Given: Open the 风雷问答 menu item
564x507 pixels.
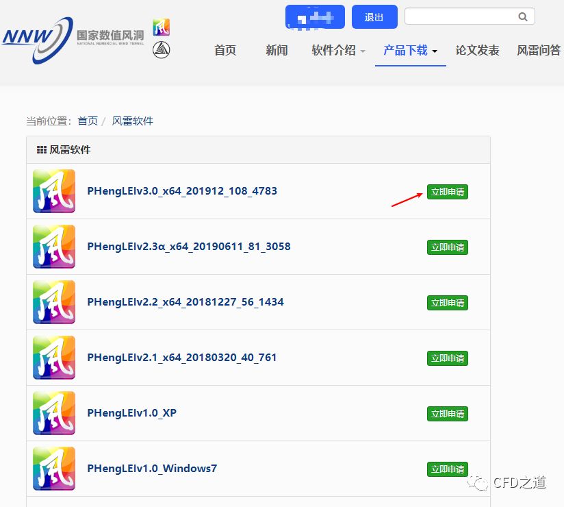Looking at the screenshot, I should (x=539, y=51).
